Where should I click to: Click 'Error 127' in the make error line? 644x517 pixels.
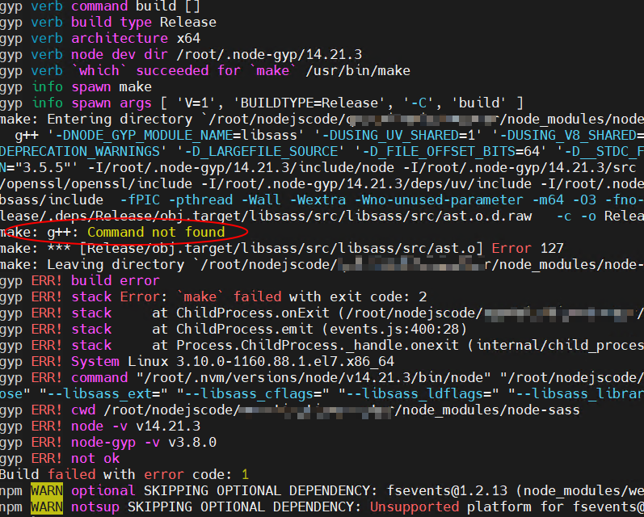528,249
